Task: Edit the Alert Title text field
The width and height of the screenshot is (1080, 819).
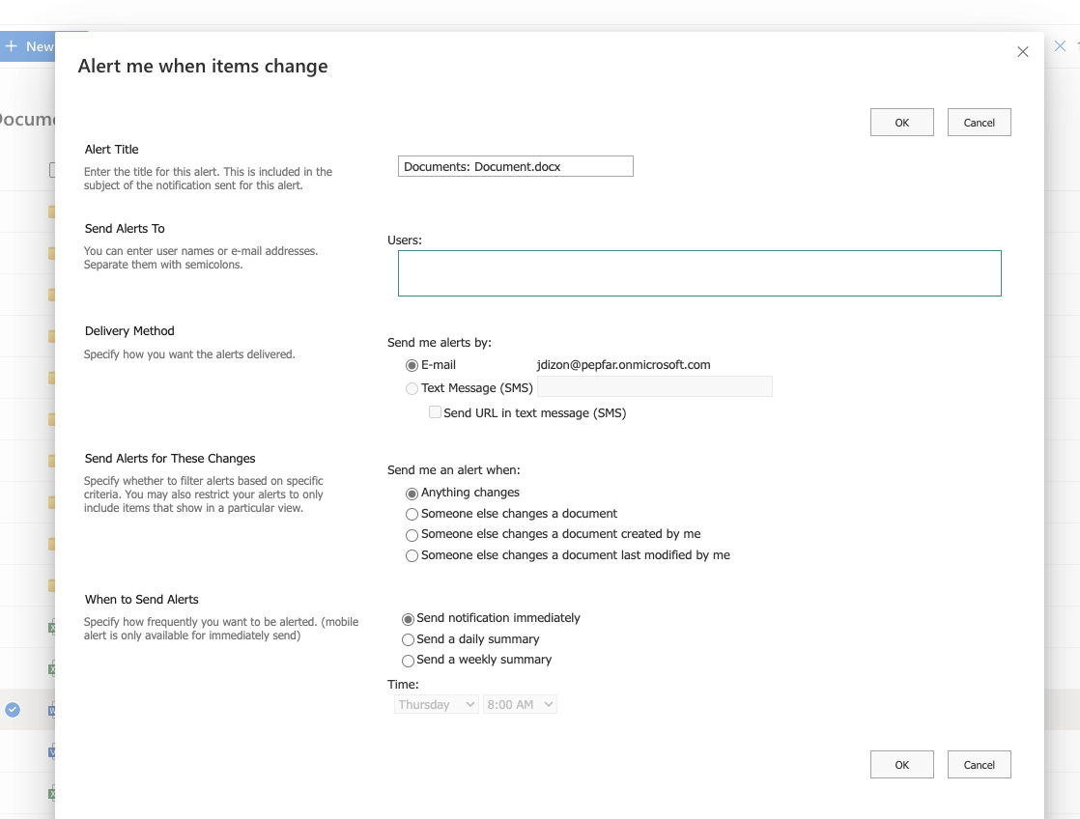Action: point(515,165)
